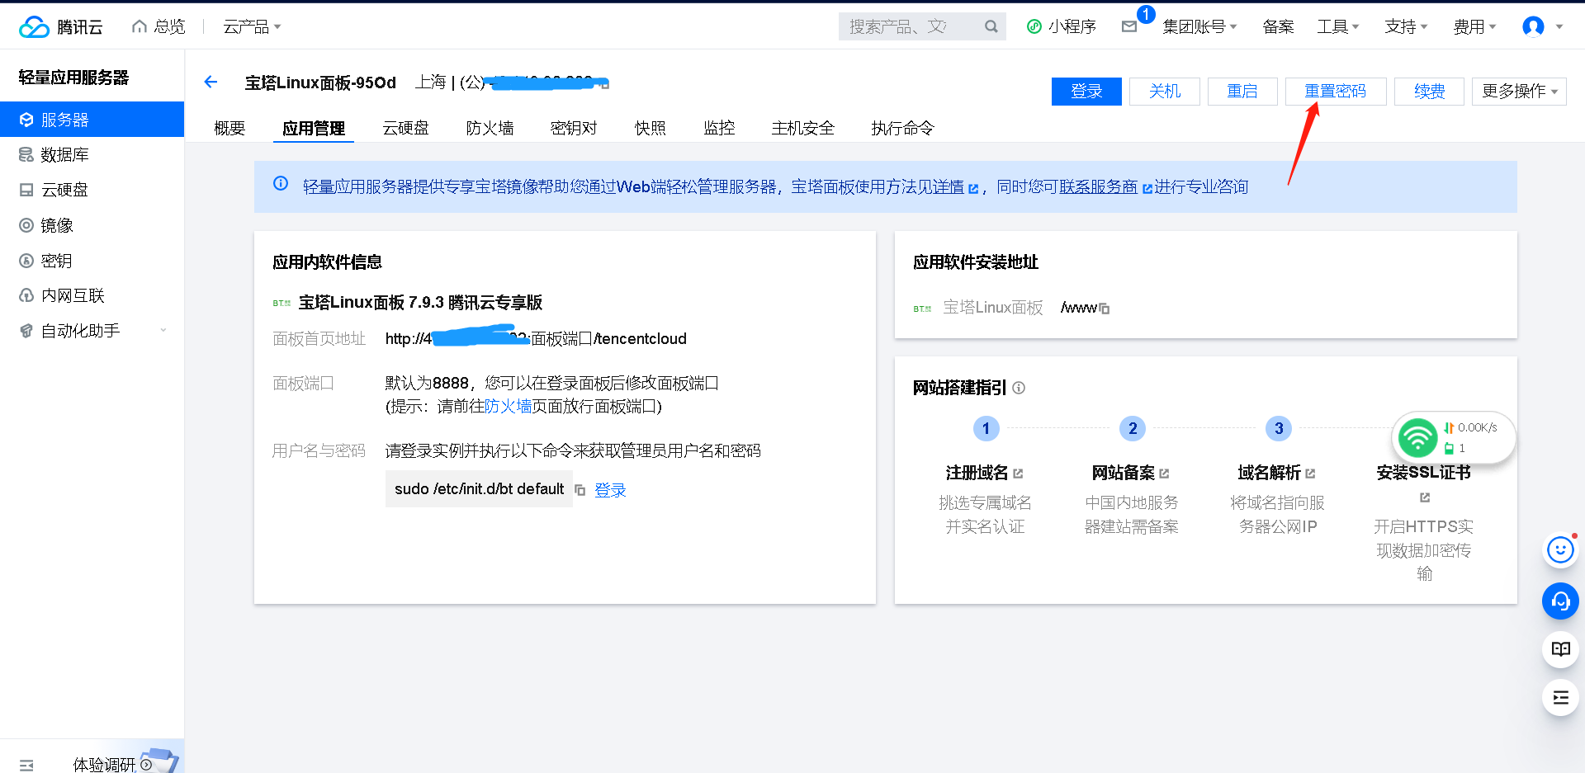Click the info icon next to 网站搭建指引
1585x773 pixels.
(x=1019, y=388)
